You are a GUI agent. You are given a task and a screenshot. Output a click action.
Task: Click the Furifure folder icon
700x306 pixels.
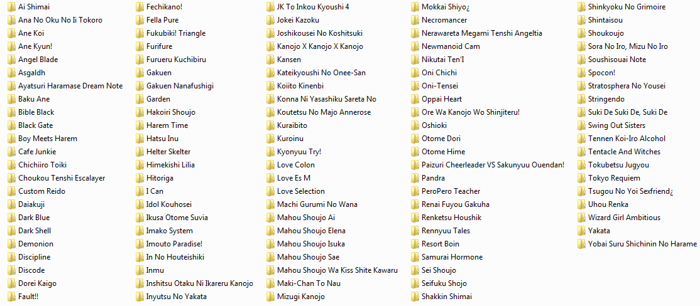[x=139, y=46]
